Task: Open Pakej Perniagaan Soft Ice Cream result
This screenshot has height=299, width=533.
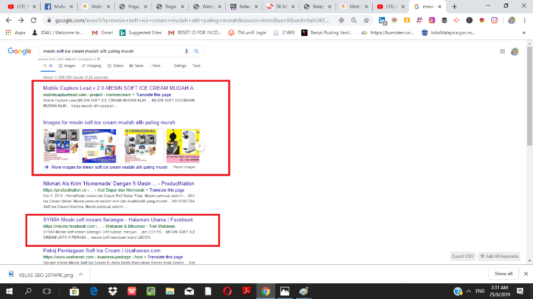Action: tap(102, 250)
